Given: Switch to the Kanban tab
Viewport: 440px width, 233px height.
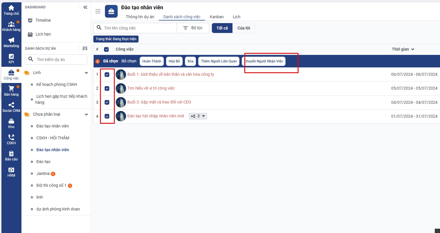Looking at the screenshot, I should pos(217,17).
